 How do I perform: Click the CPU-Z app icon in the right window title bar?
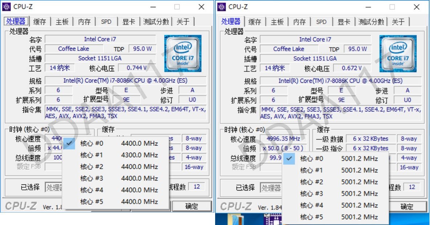(x=222, y=7)
